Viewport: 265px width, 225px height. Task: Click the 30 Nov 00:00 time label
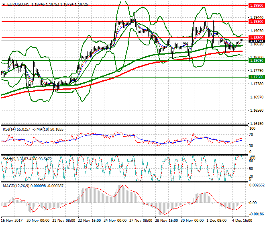click(x=192, y=221)
